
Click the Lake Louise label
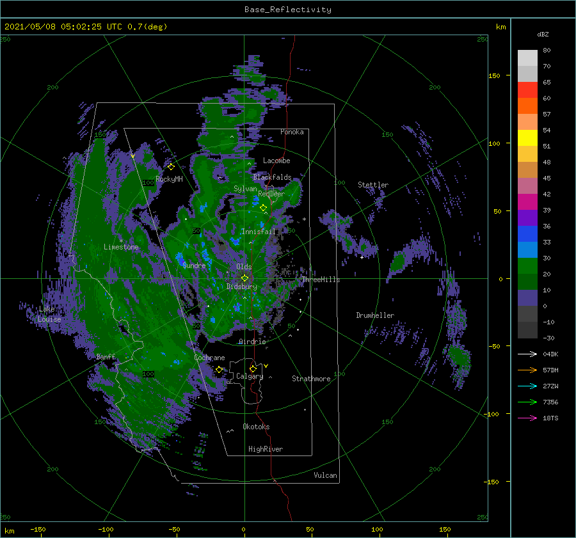point(49,314)
